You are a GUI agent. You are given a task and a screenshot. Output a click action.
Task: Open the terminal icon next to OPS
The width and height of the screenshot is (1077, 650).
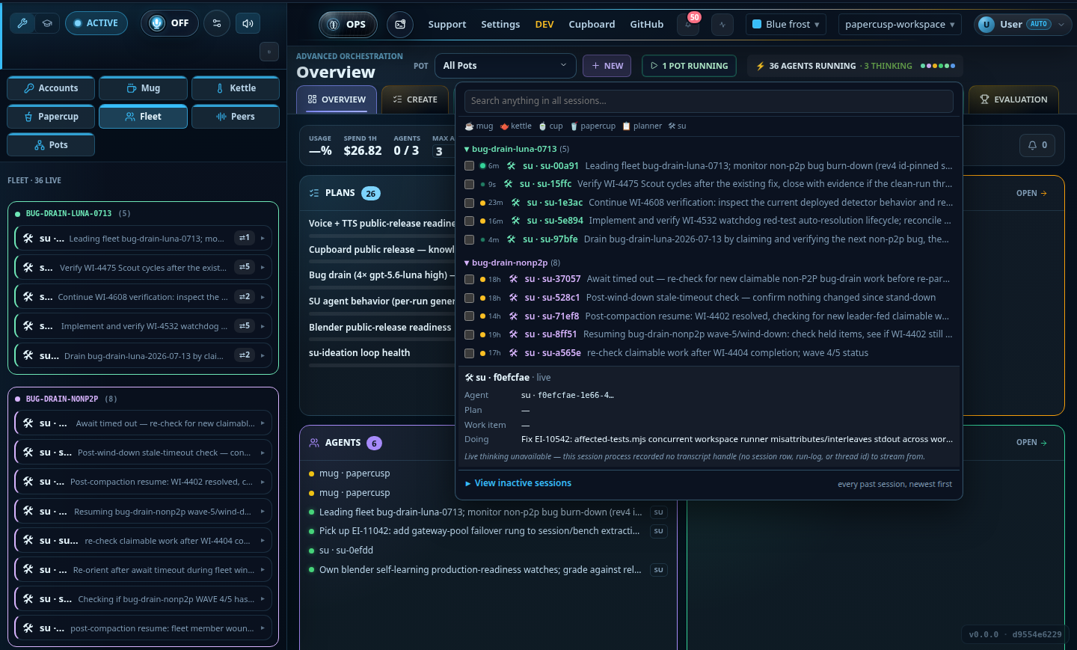pos(400,25)
